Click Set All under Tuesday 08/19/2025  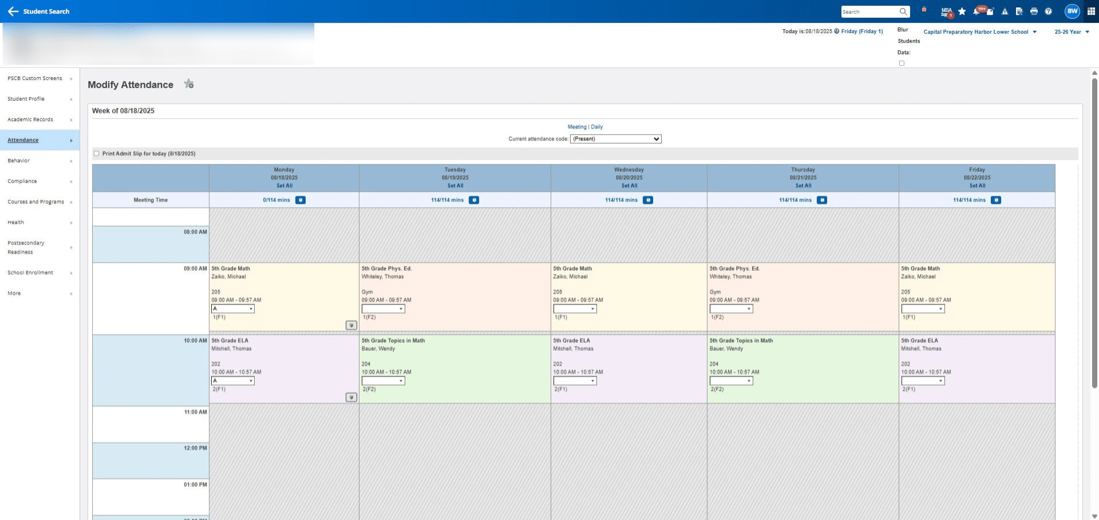456,186
